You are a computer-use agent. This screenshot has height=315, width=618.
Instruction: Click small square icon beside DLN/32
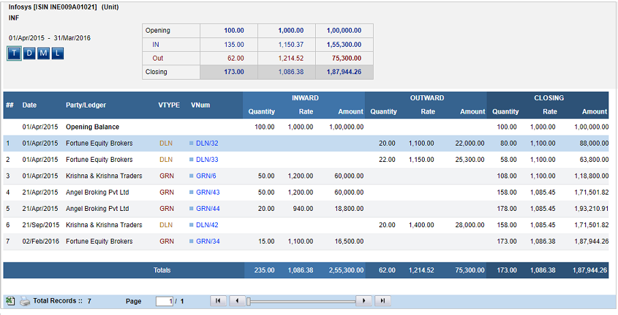[x=191, y=144]
